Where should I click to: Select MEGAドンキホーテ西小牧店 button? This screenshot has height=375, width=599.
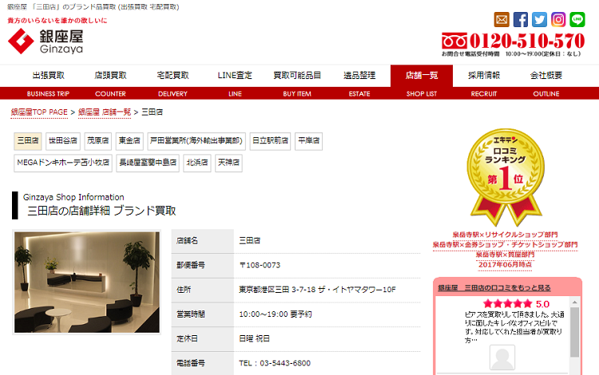tap(63, 163)
